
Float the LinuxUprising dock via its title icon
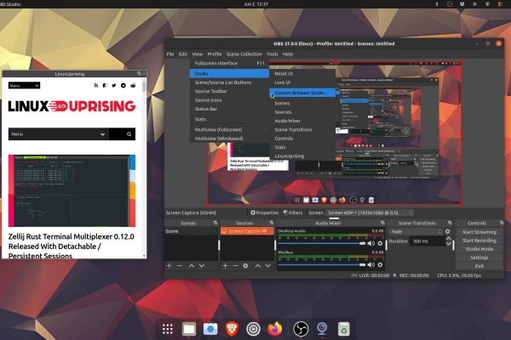click(x=139, y=74)
